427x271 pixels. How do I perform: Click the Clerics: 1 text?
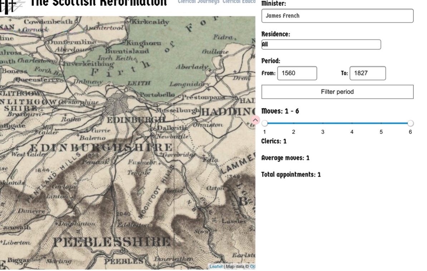pyautogui.click(x=274, y=141)
